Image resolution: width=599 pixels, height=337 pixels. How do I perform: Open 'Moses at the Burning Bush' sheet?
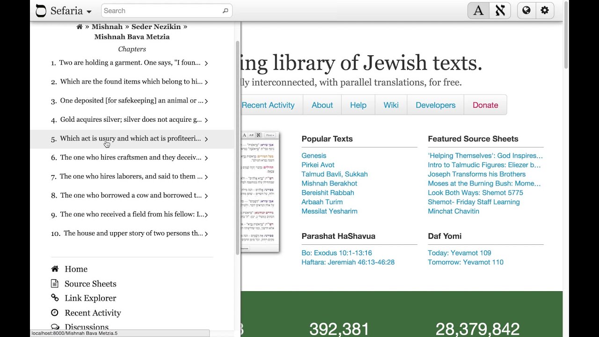point(484,183)
